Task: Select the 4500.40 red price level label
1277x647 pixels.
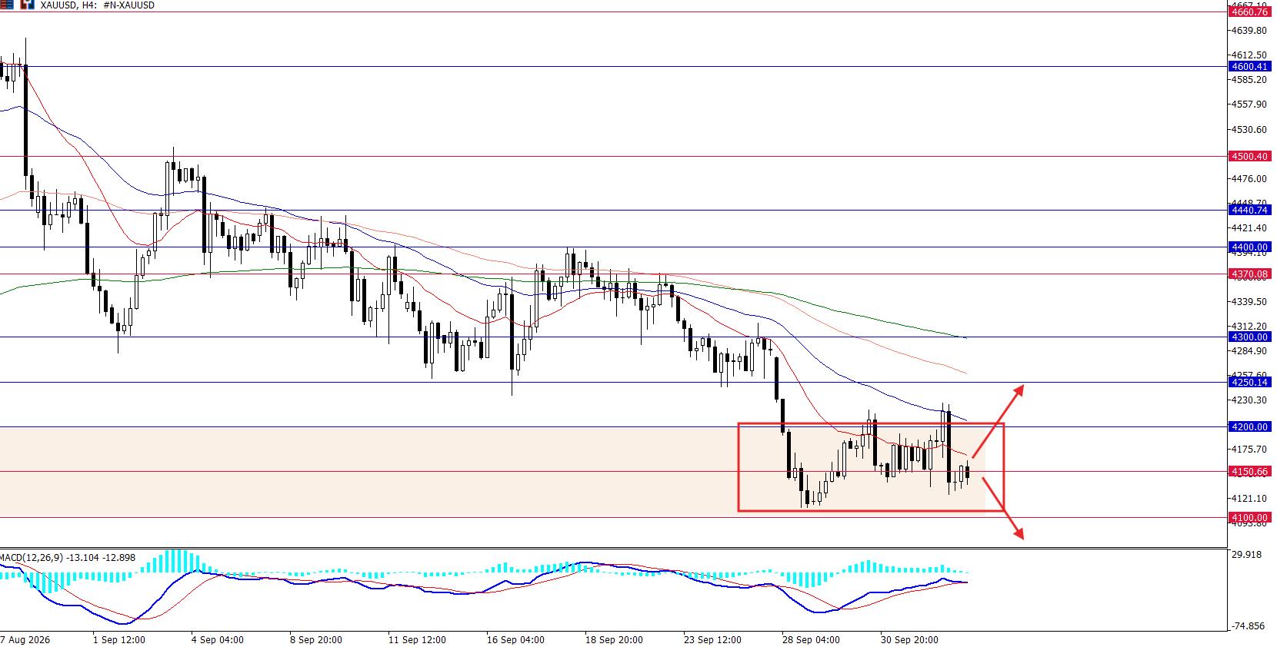Action: click(1249, 157)
